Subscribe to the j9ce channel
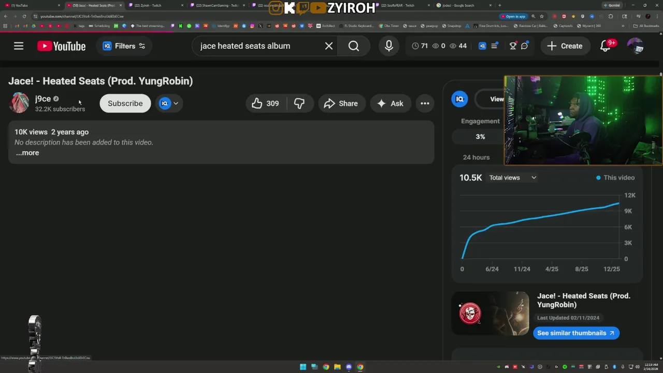 point(125,104)
